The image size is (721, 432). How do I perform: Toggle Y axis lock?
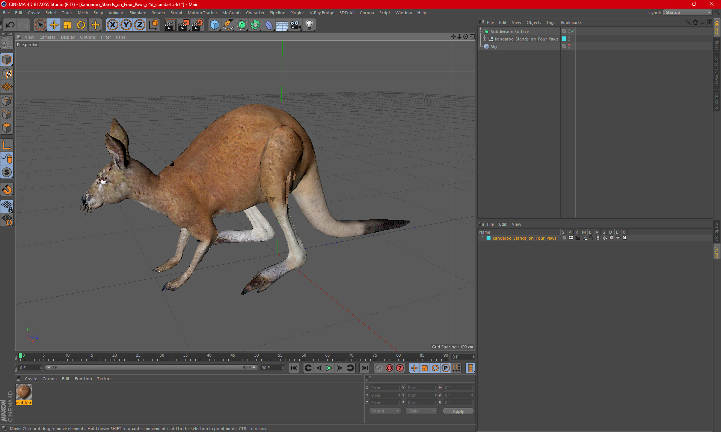tap(126, 25)
